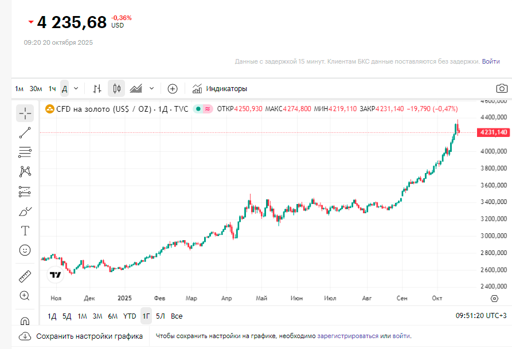
Task: Take a chart snapshot with camera icon
Action: tap(502, 88)
